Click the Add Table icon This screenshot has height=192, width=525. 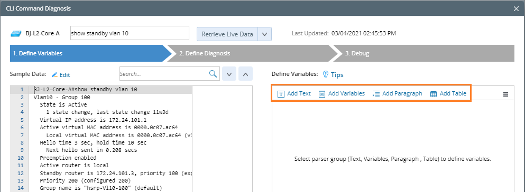[x=433, y=94]
